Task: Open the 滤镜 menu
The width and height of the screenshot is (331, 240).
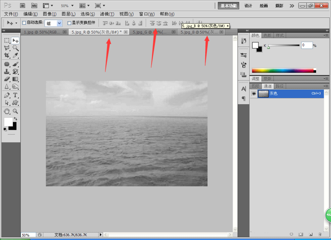Action: tap(107, 14)
